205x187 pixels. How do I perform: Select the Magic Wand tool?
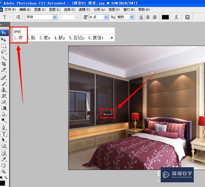click(x=3, y=58)
